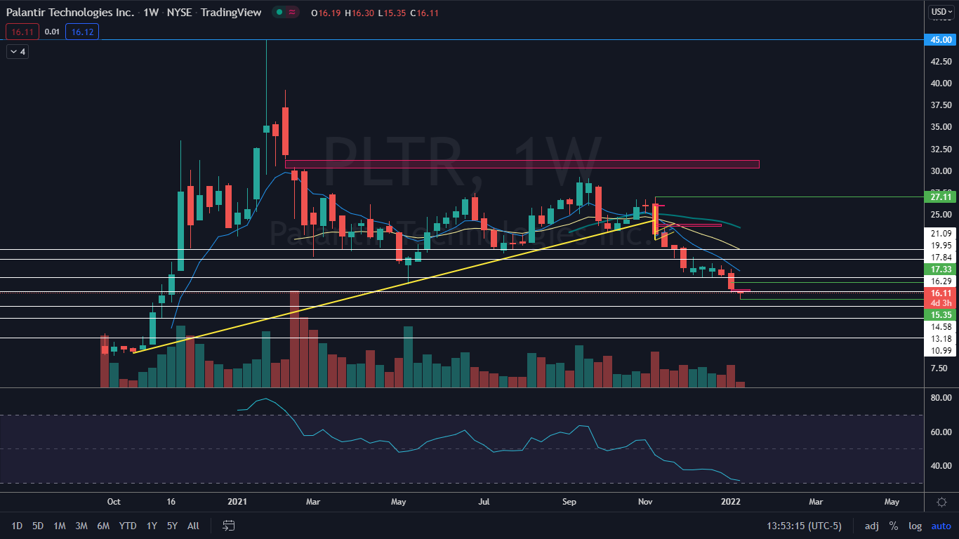
Task: Click the 45.00 price label
Action: pos(941,40)
